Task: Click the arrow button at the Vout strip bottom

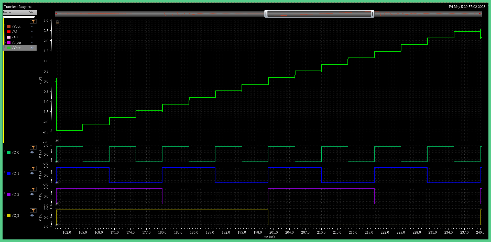Action: (x=57, y=141)
